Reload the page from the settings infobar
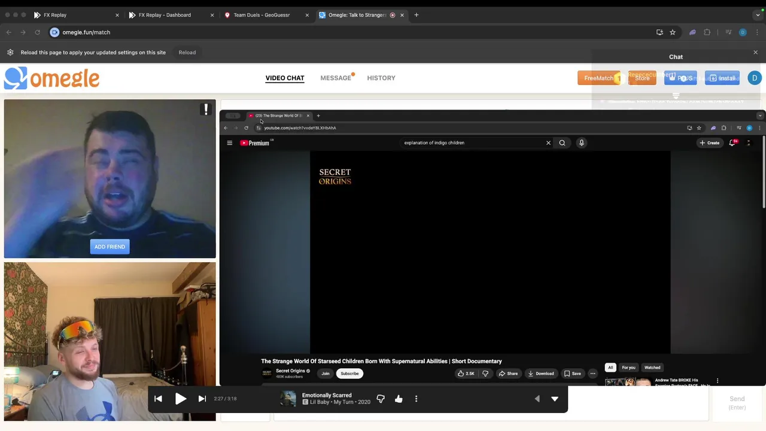The height and width of the screenshot is (431, 766). 187,52
